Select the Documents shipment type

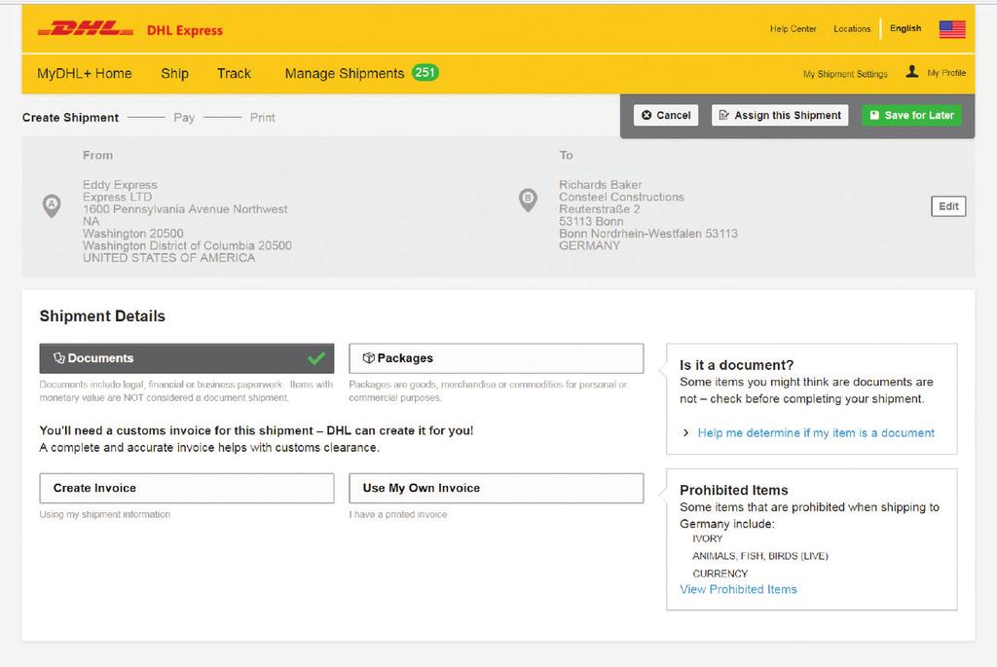(186, 358)
